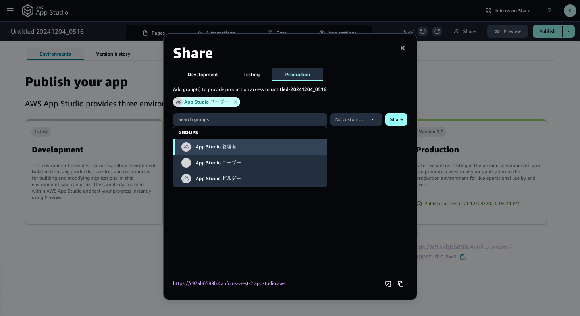Click the Version 1.0 badge
The image size is (580, 316).
[x=431, y=132]
